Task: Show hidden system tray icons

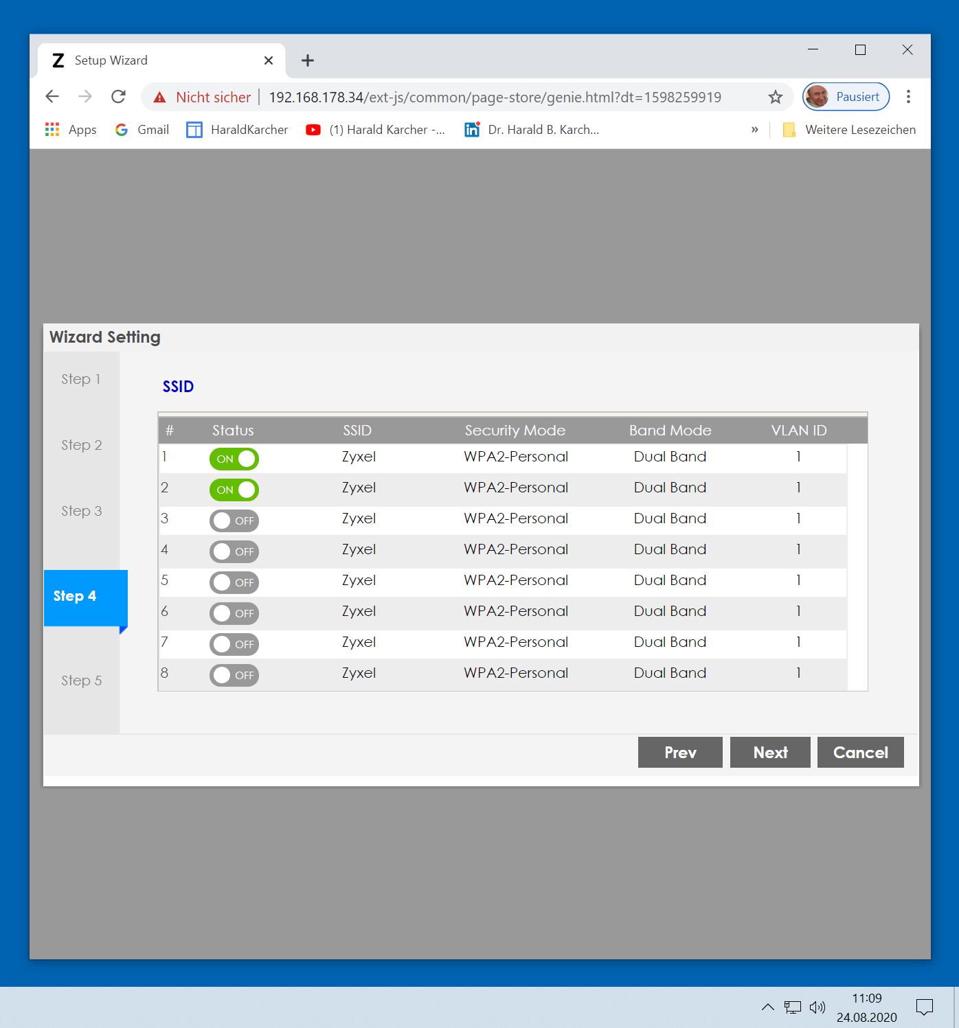Action: coord(768,1007)
